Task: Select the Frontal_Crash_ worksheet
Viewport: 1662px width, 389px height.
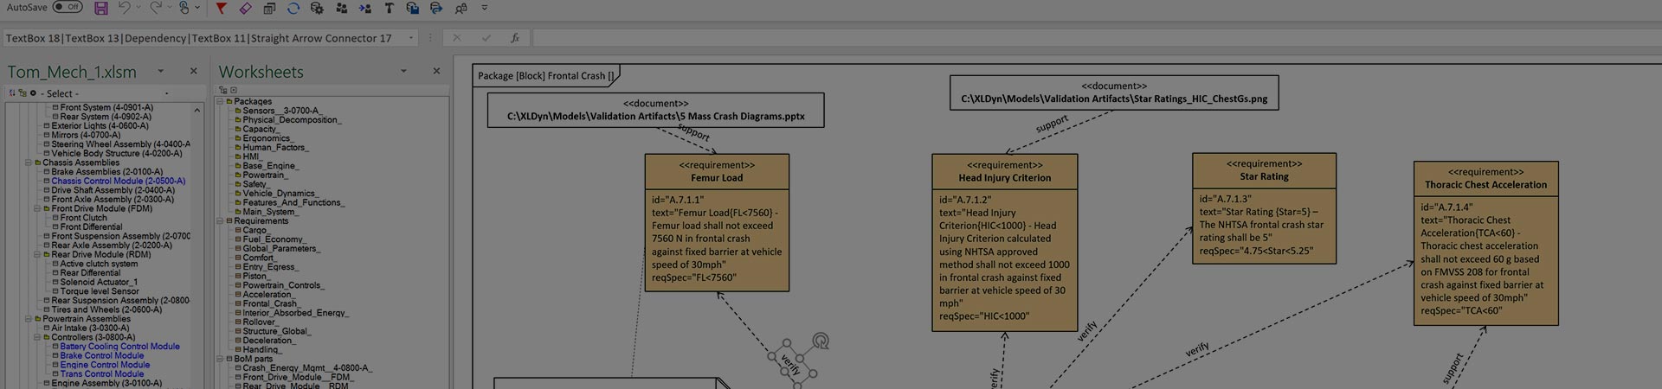Action: pos(270,303)
